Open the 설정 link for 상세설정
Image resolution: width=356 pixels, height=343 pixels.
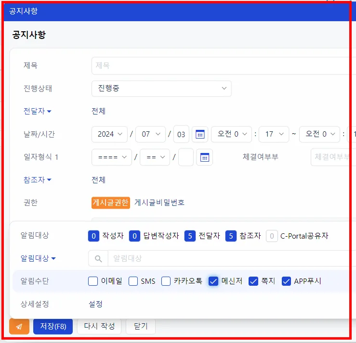95,304
